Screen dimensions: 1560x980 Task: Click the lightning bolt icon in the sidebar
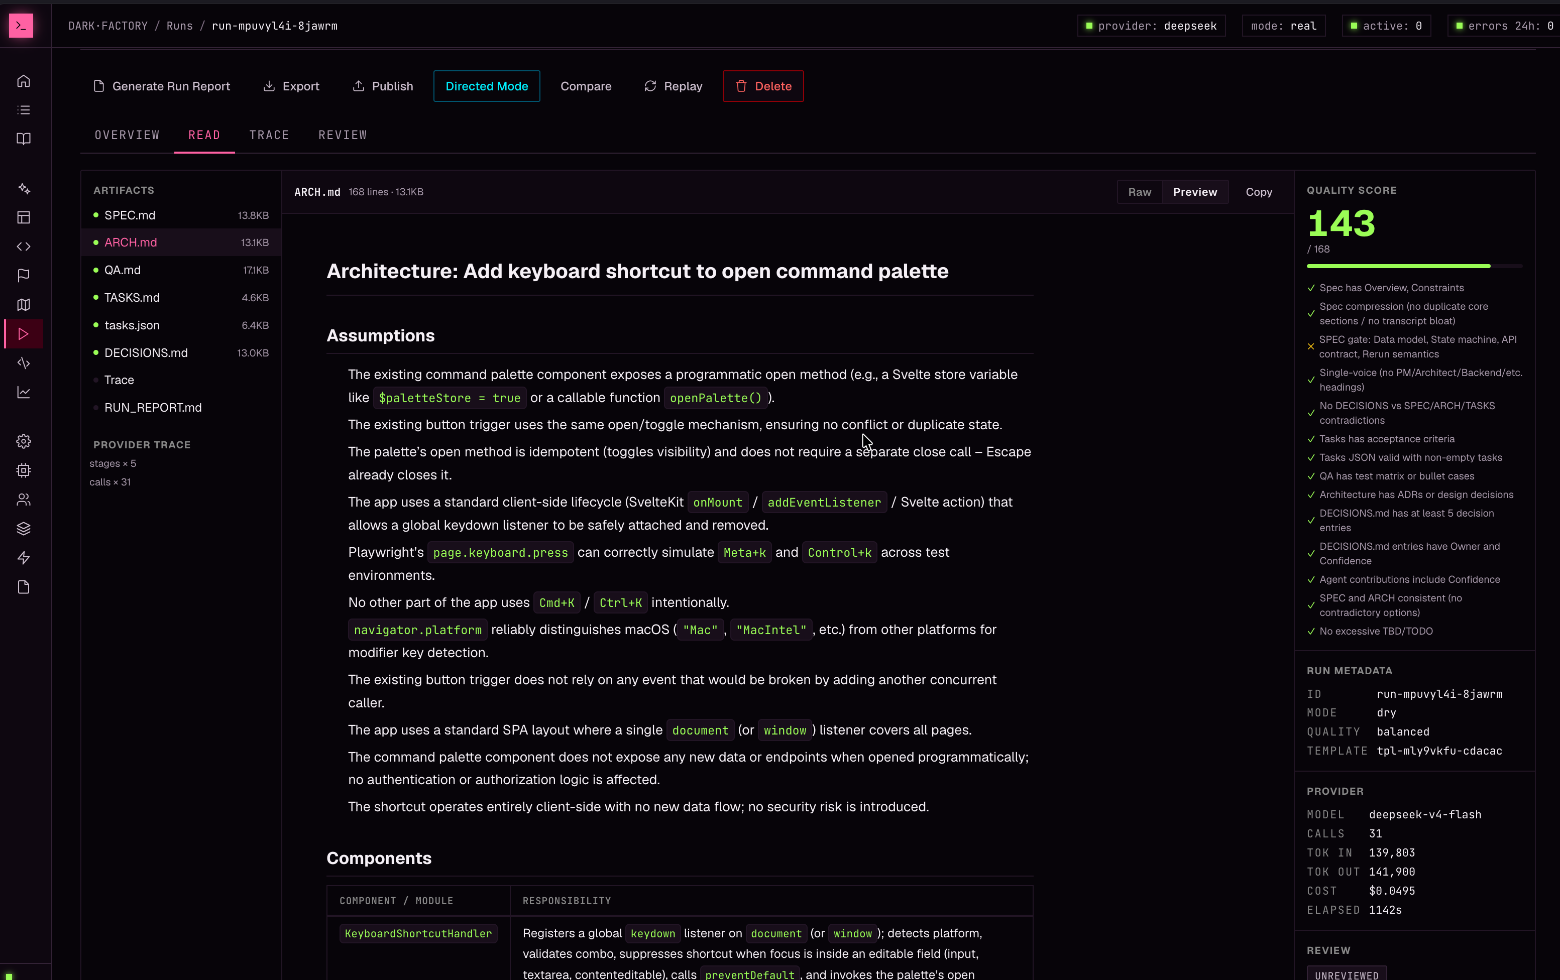tap(23, 558)
